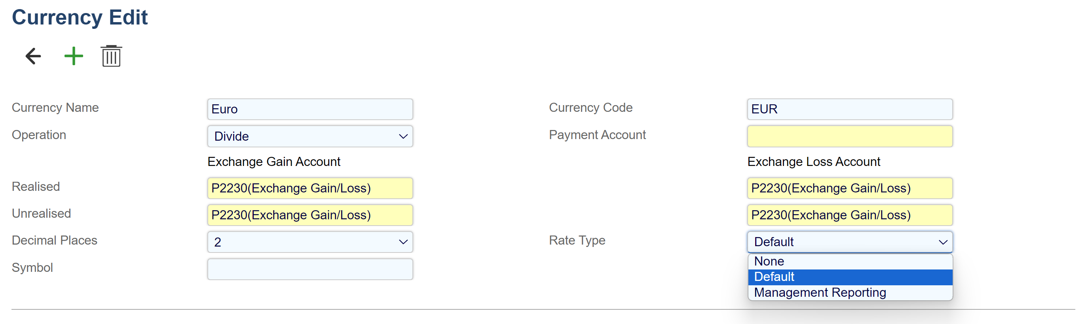Image resolution: width=1088 pixels, height=324 pixels.
Task: Focus the Symbol input field
Action: [310, 269]
